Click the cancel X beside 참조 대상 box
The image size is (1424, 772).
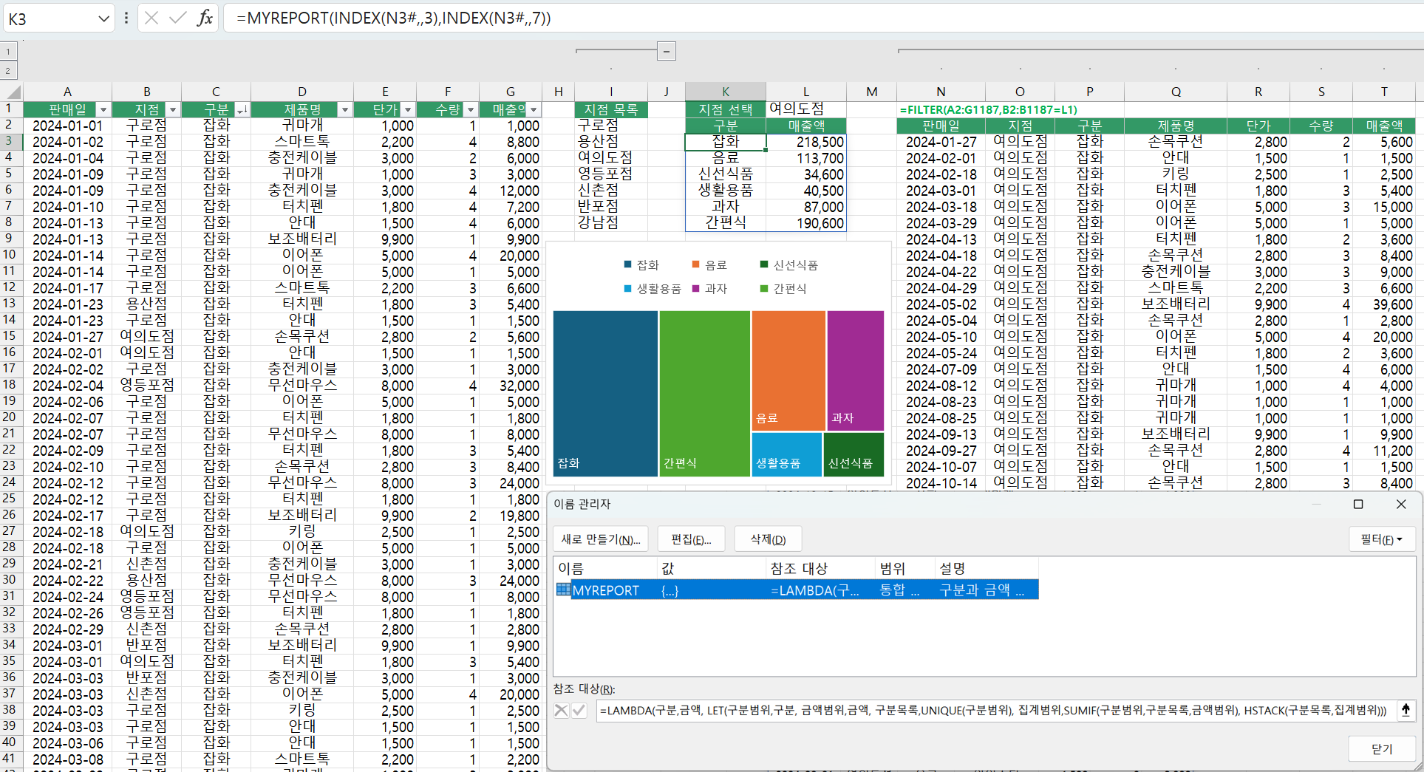click(562, 711)
